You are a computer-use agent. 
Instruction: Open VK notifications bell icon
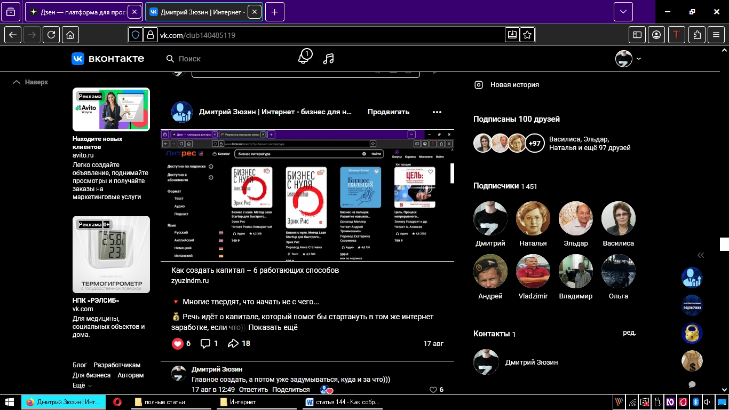coord(304,58)
